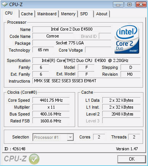The height and width of the screenshot is (166, 148).
Task: Click the processor Name field
Action: pos(72,29)
